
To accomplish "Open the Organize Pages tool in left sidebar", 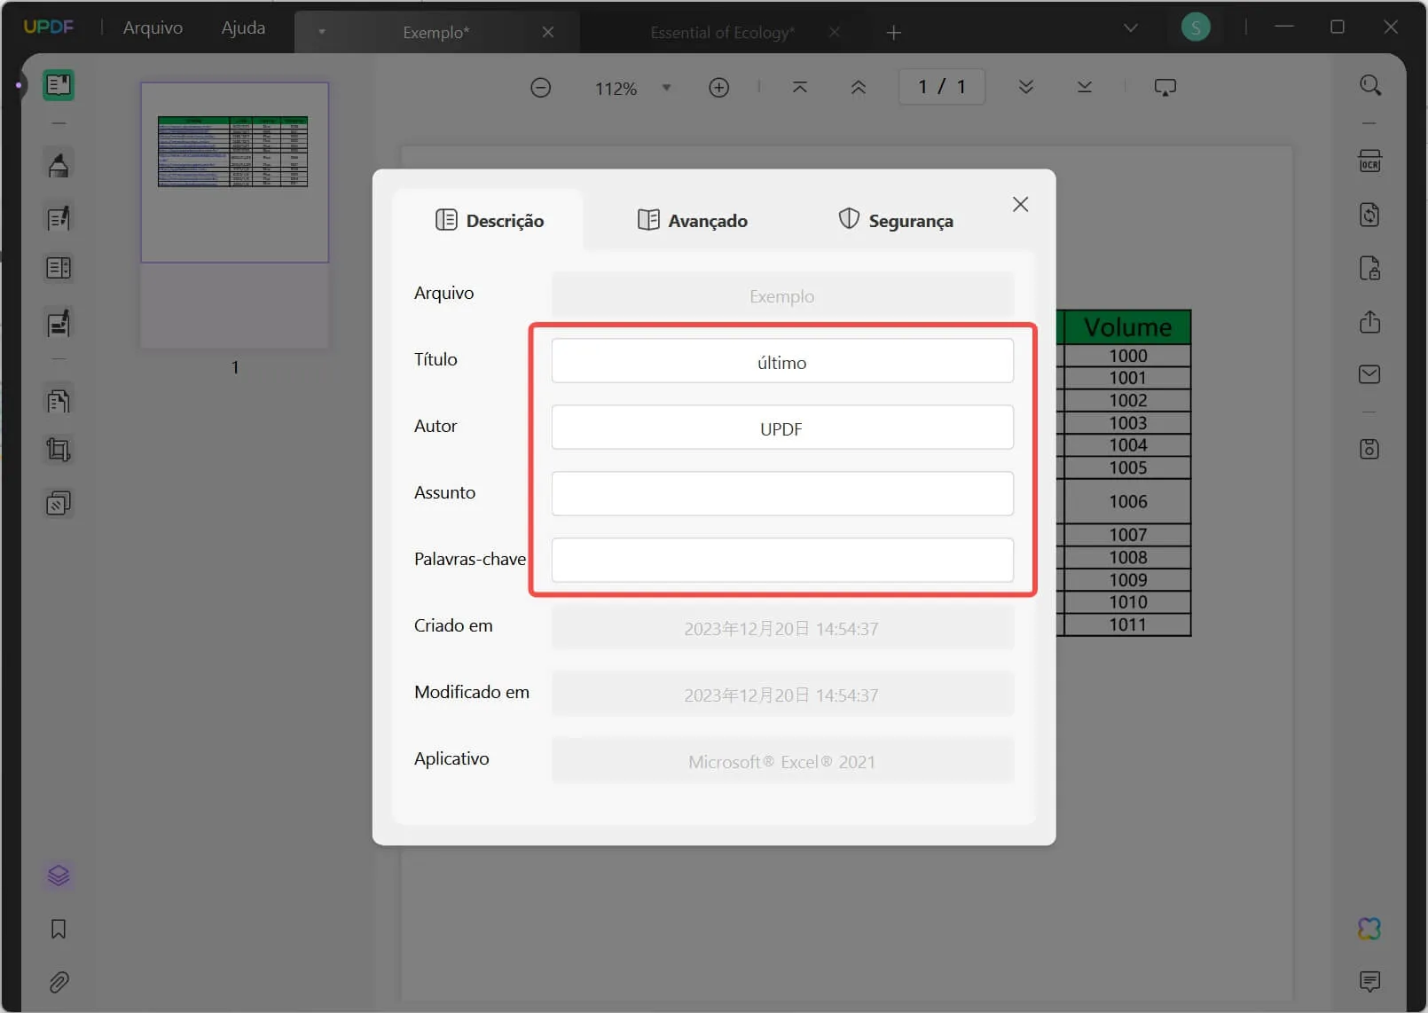I will tap(59, 401).
